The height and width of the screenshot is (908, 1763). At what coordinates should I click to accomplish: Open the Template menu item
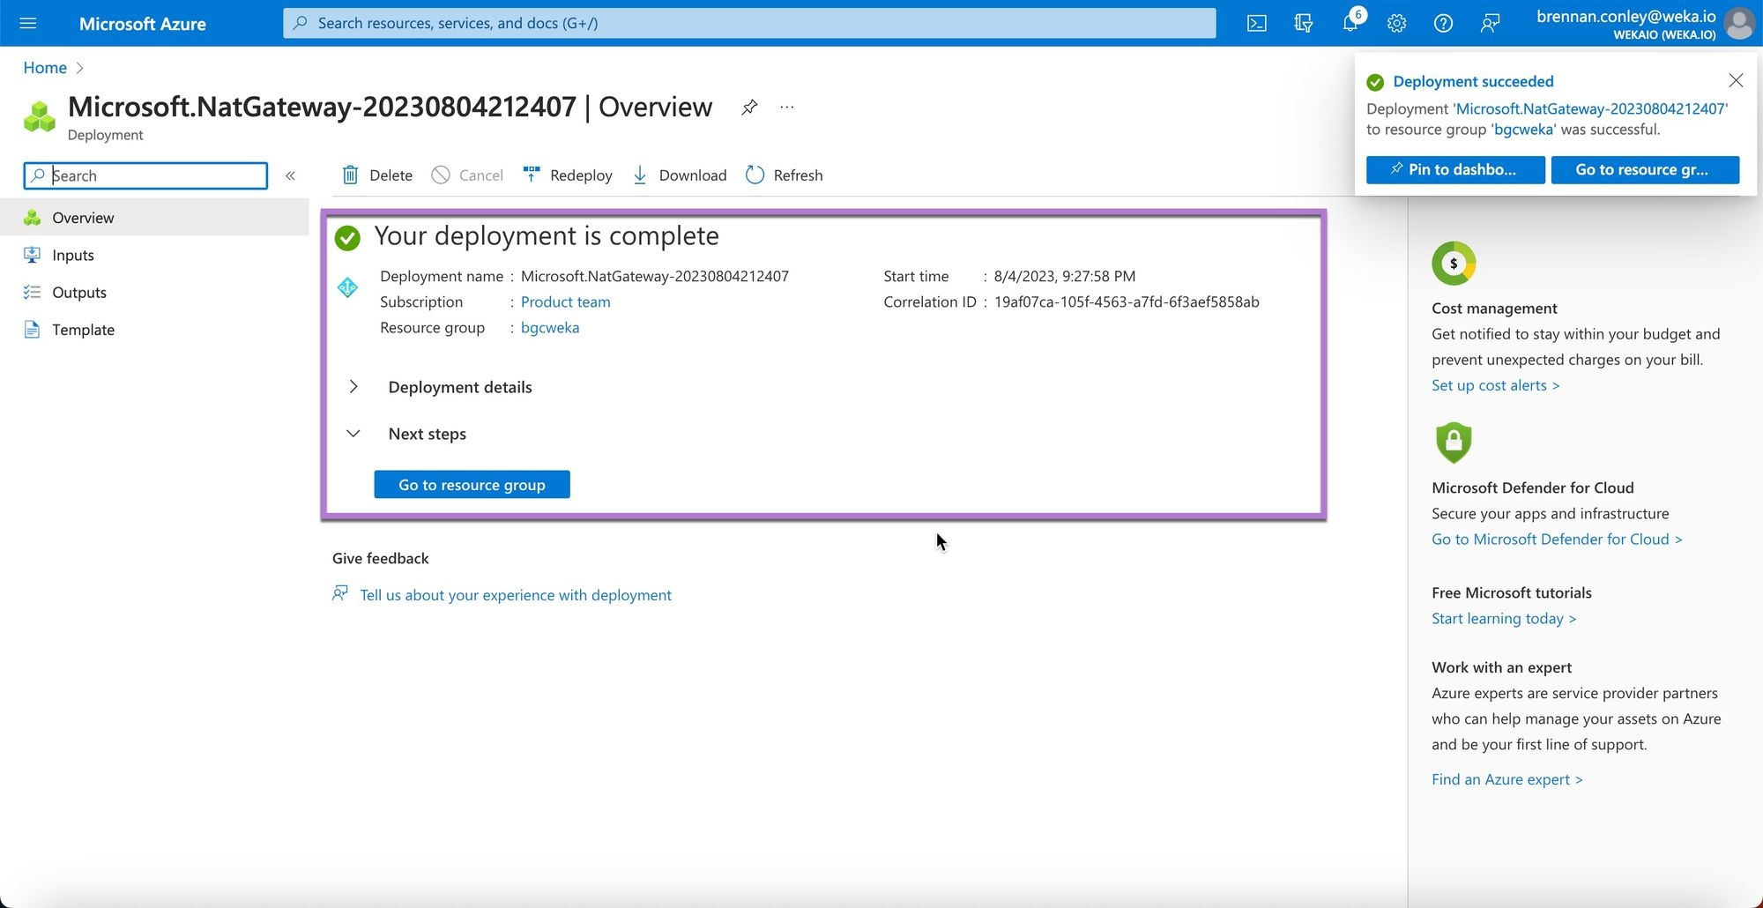(x=83, y=330)
